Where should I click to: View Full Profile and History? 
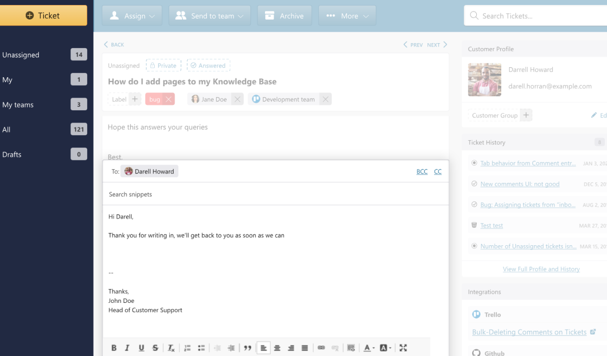pyautogui.click(x=541, y=269)
